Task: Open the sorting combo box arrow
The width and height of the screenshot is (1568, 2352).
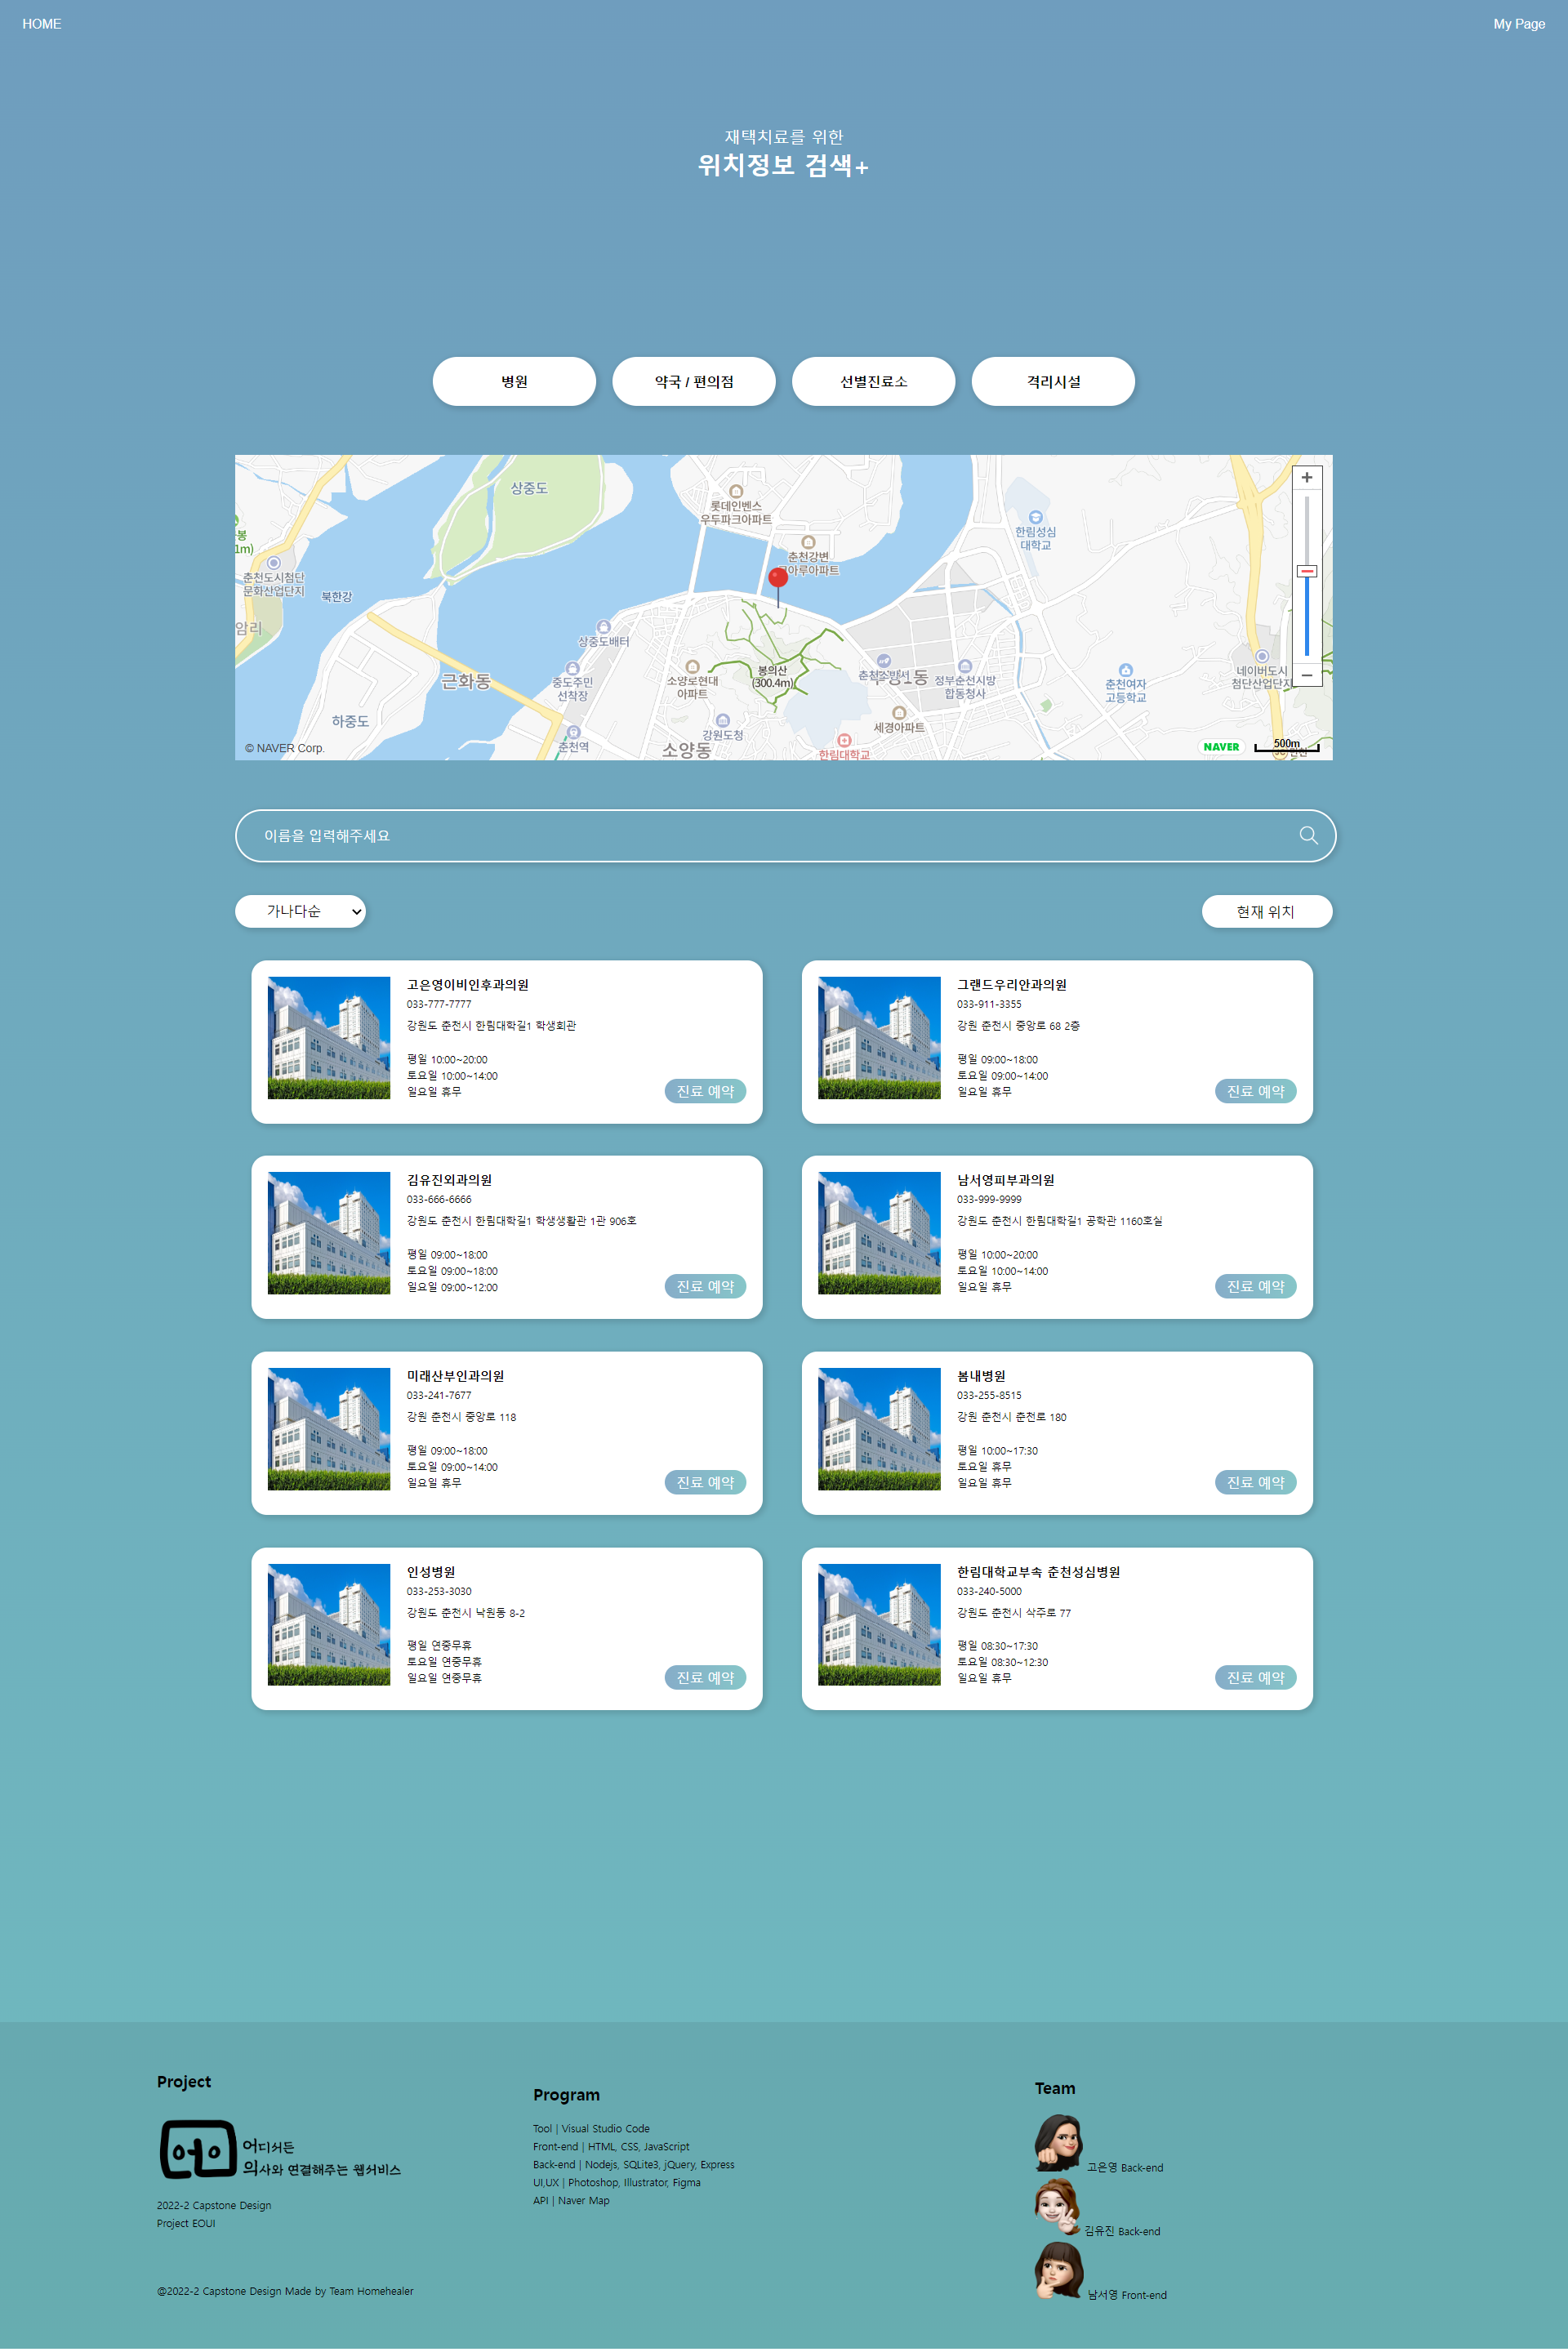Action: (x=355, y=911)
